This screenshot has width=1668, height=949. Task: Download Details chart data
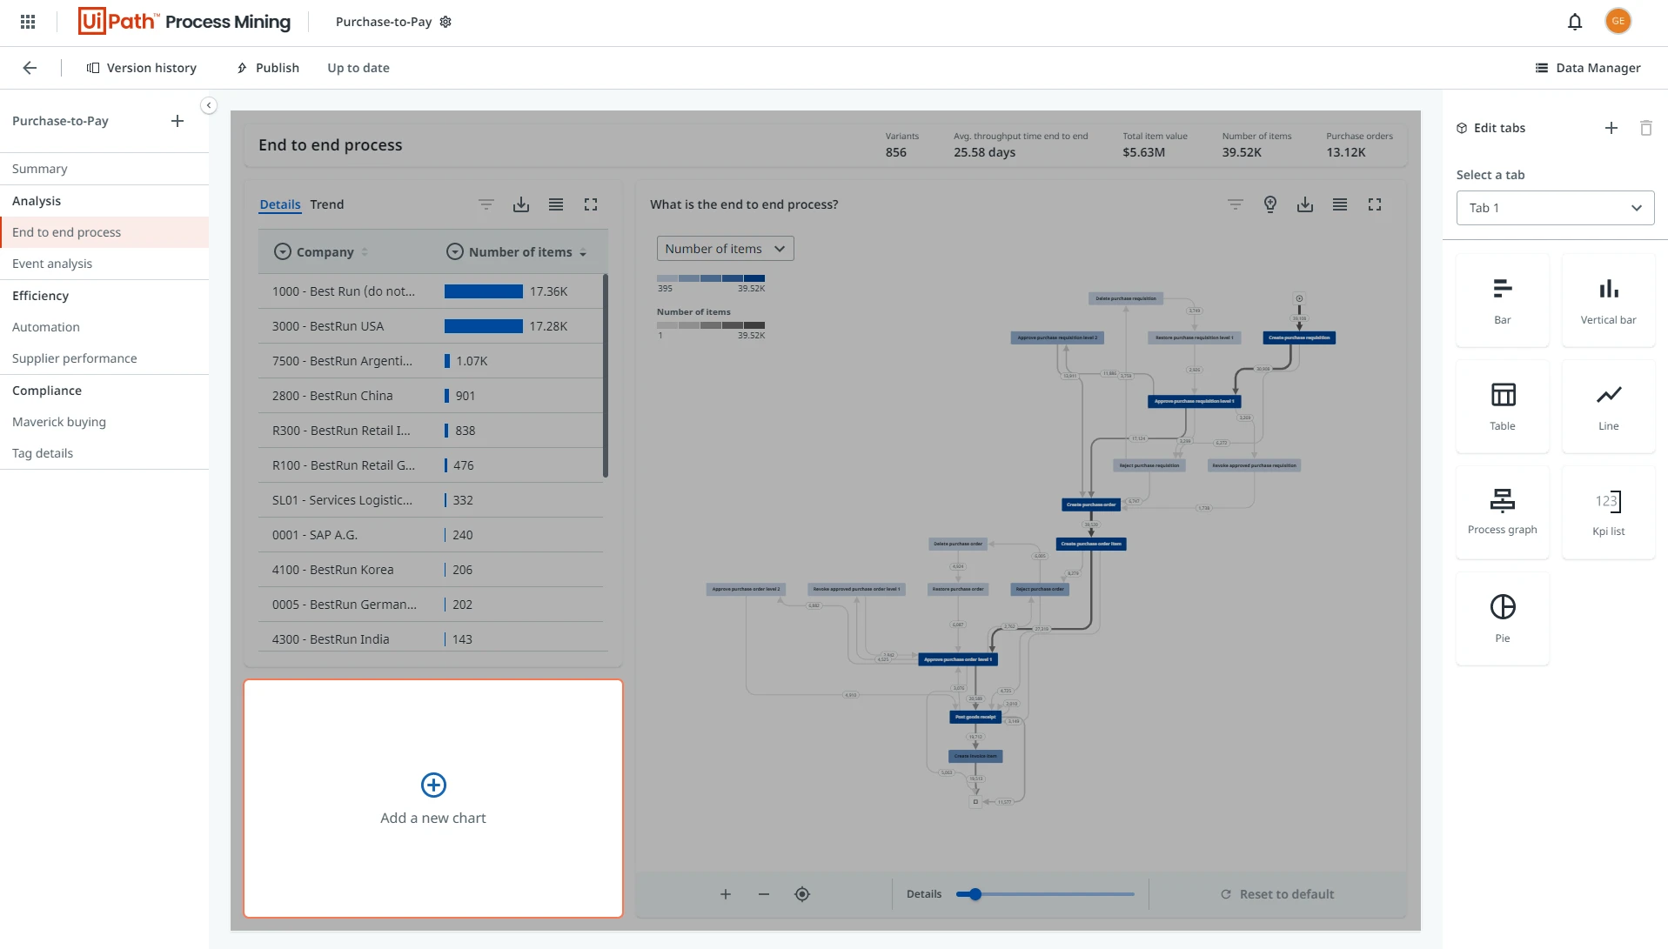pos(521,204)
